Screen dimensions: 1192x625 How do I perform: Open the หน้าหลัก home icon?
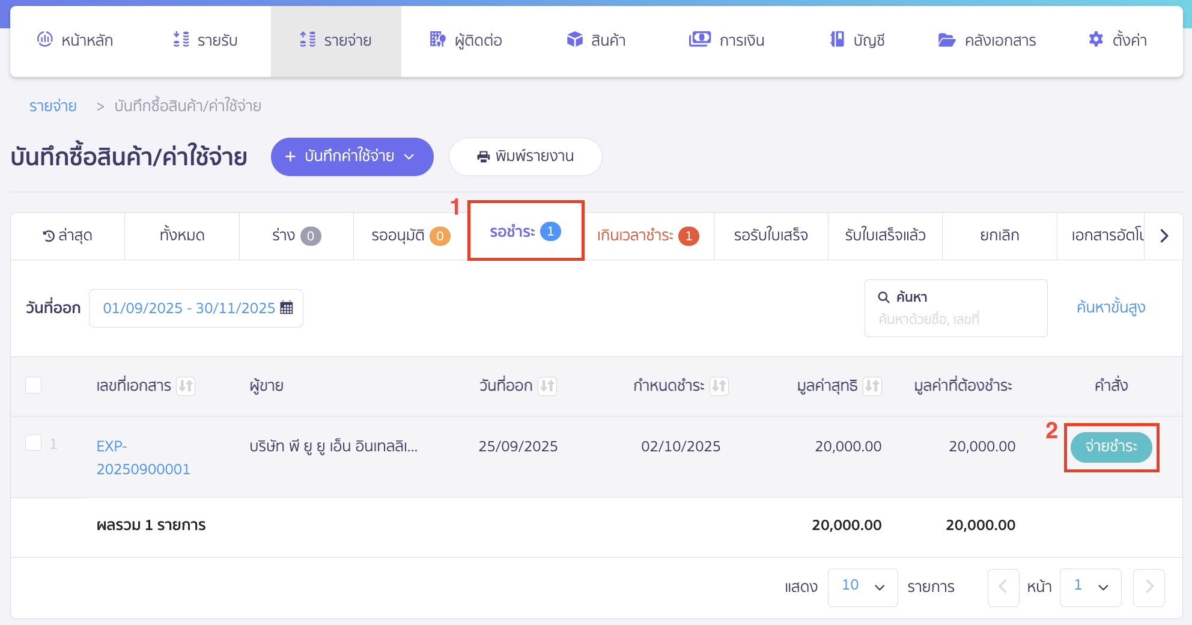pyautogui.click(x=43, y=40)
